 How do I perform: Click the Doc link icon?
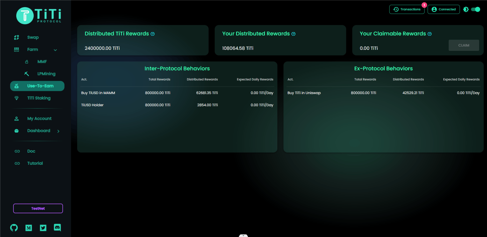[x=17, y=151]
